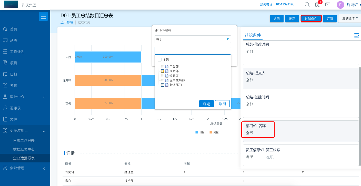
Task: Confirm selection with 确定 button
Action: pos(206,104)
